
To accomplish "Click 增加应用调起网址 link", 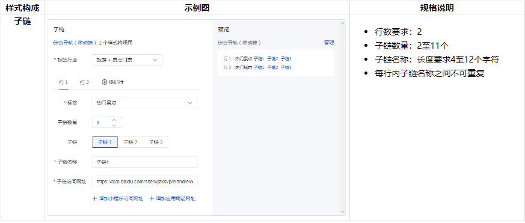I will tap(173, 198).
